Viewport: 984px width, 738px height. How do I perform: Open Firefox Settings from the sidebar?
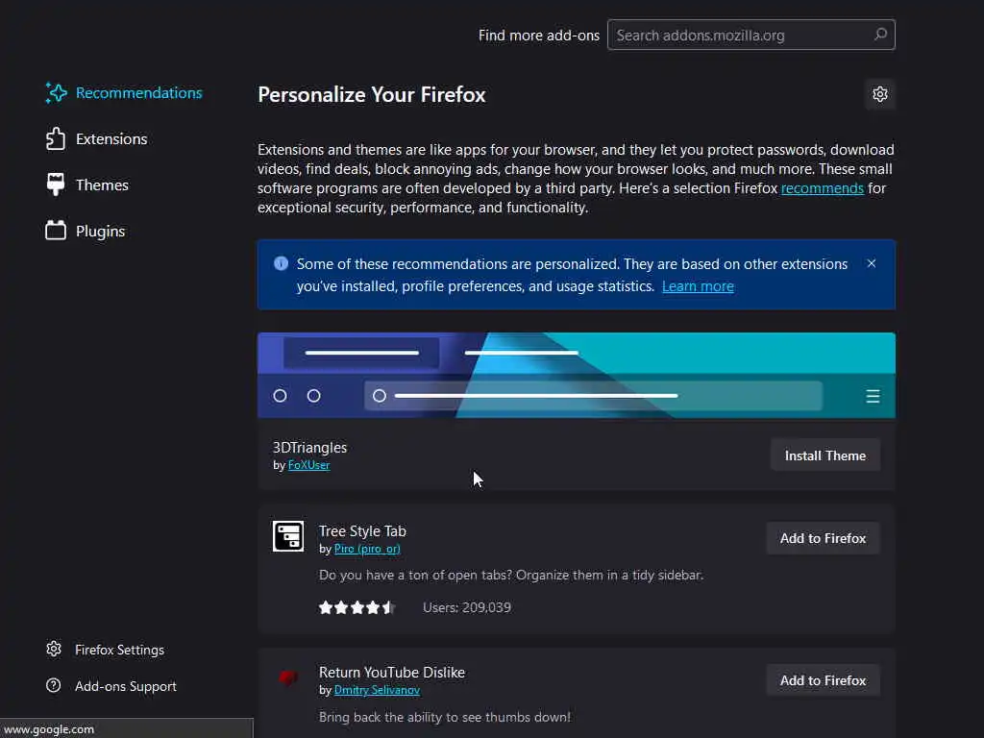[106, 650]
